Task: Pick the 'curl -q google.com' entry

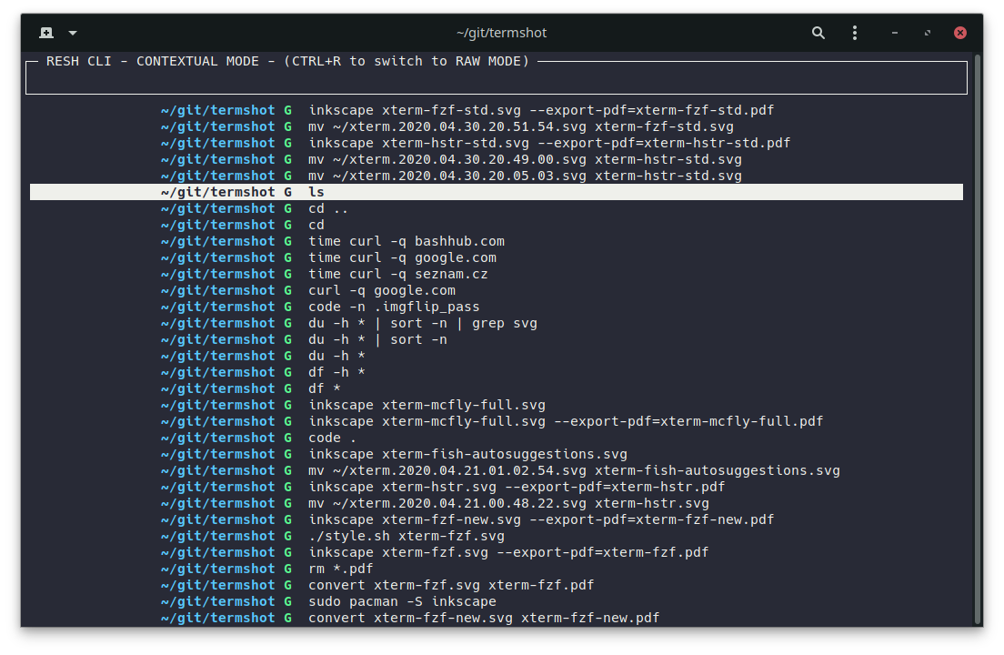Action: [x=381, y=290]
